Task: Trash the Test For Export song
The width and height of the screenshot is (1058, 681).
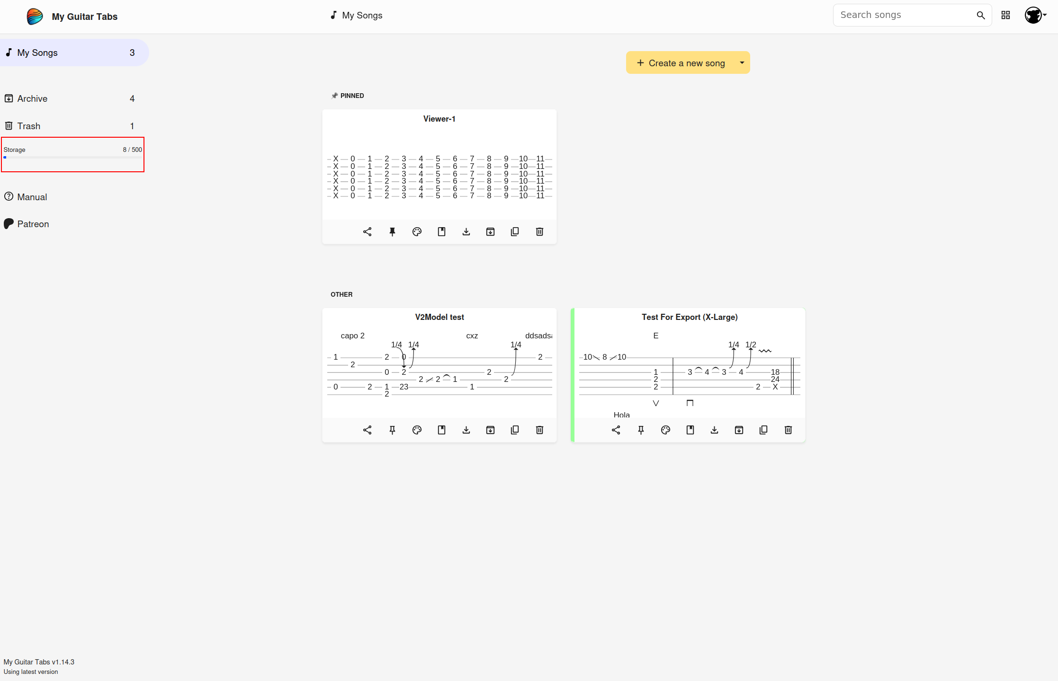Action: click(x=788, y=430)
